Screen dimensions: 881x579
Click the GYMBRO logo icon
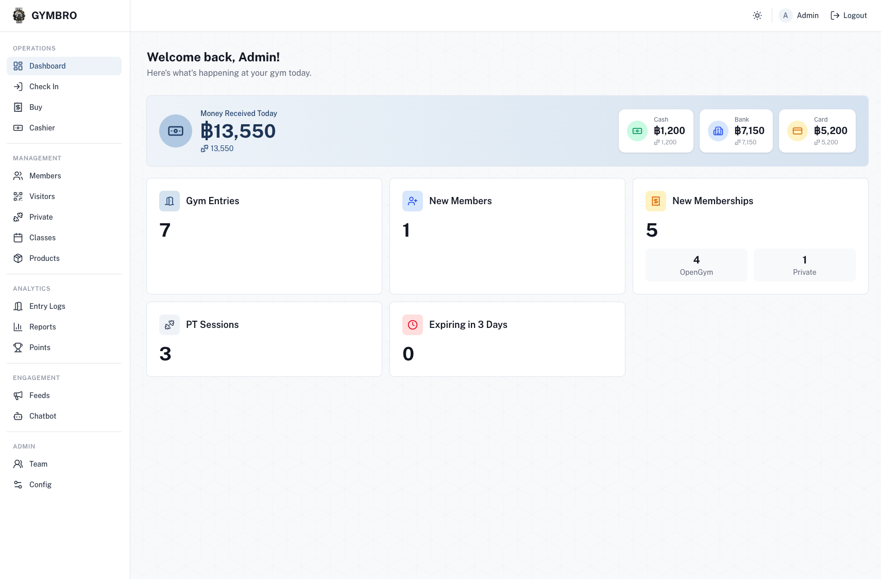pos(19,15)
